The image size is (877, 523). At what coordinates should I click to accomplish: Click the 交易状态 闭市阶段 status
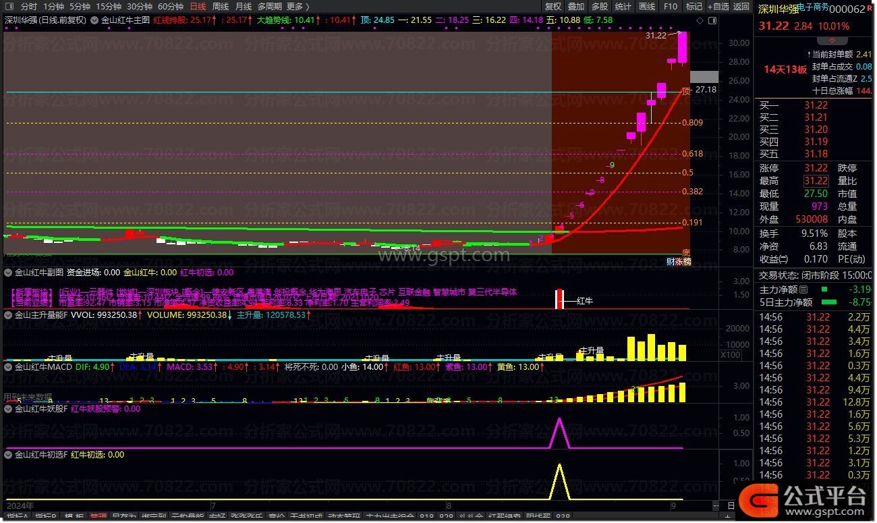click(x=814, y=275)
